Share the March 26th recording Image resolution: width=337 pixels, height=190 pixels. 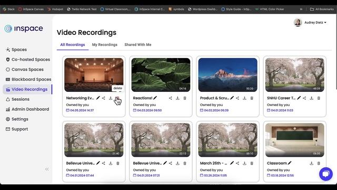point(237,163)
